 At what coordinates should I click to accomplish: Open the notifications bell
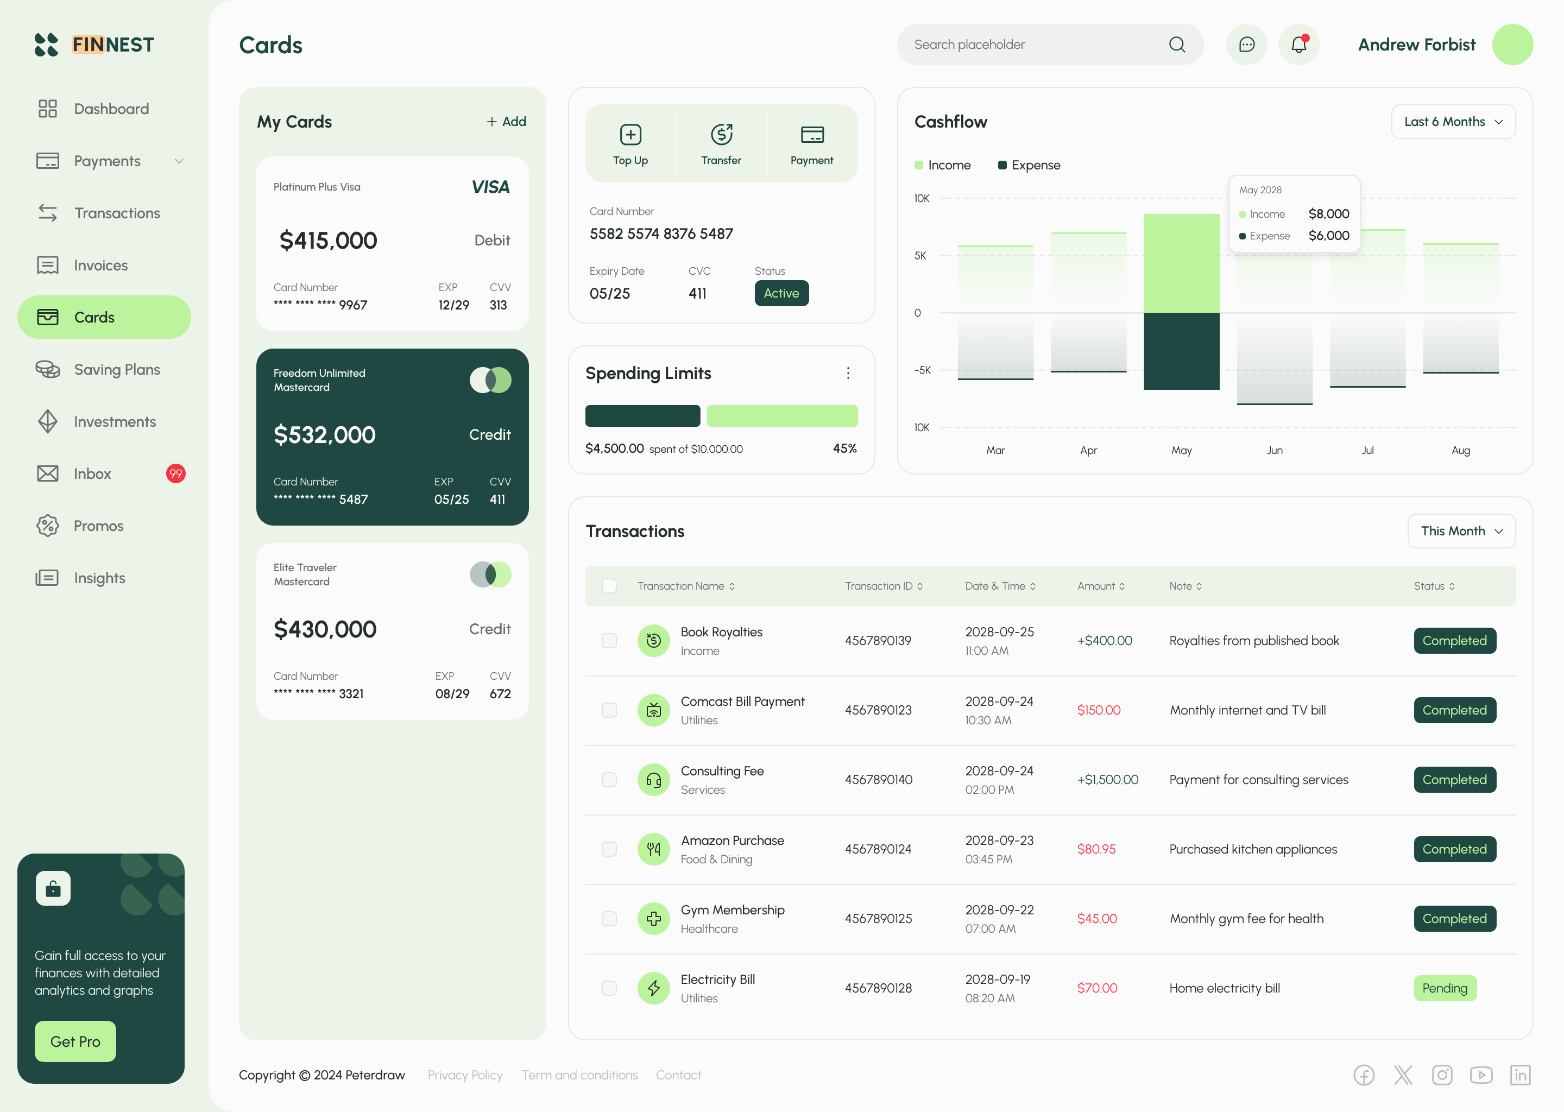1298,45
